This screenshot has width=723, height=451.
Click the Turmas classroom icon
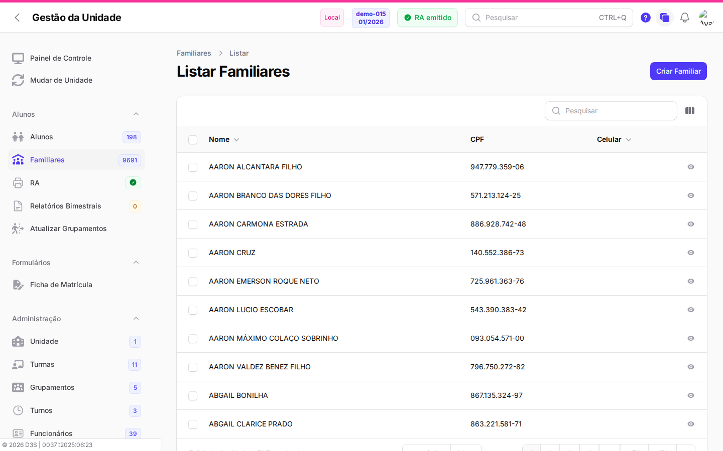tap(18, 364)
